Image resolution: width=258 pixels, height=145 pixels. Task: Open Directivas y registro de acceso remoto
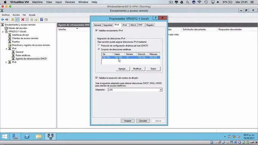[x=31, y=45]
